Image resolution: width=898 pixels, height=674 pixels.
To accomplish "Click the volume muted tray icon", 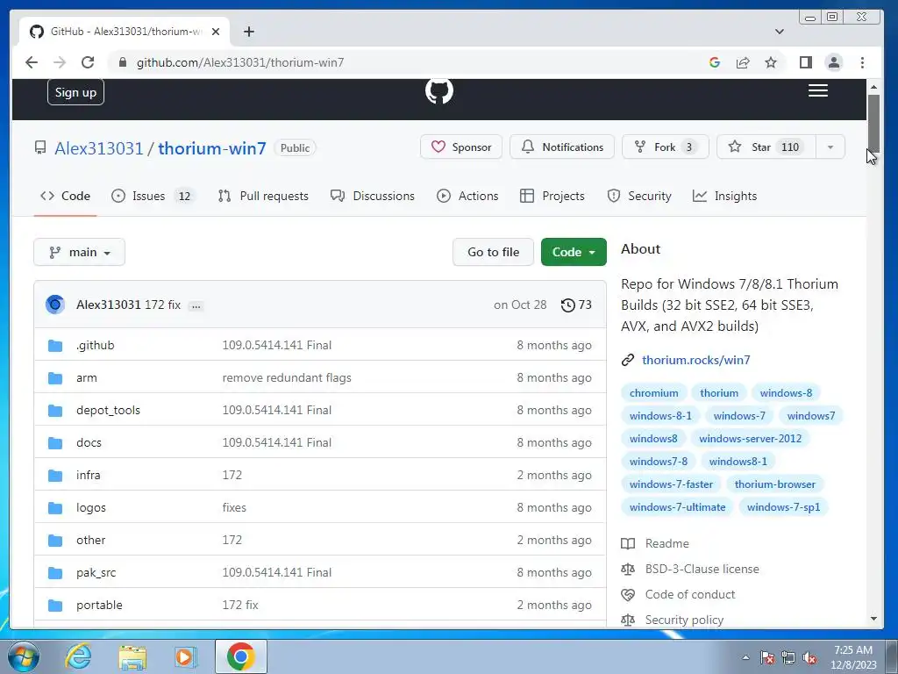I will click(809, 657).
